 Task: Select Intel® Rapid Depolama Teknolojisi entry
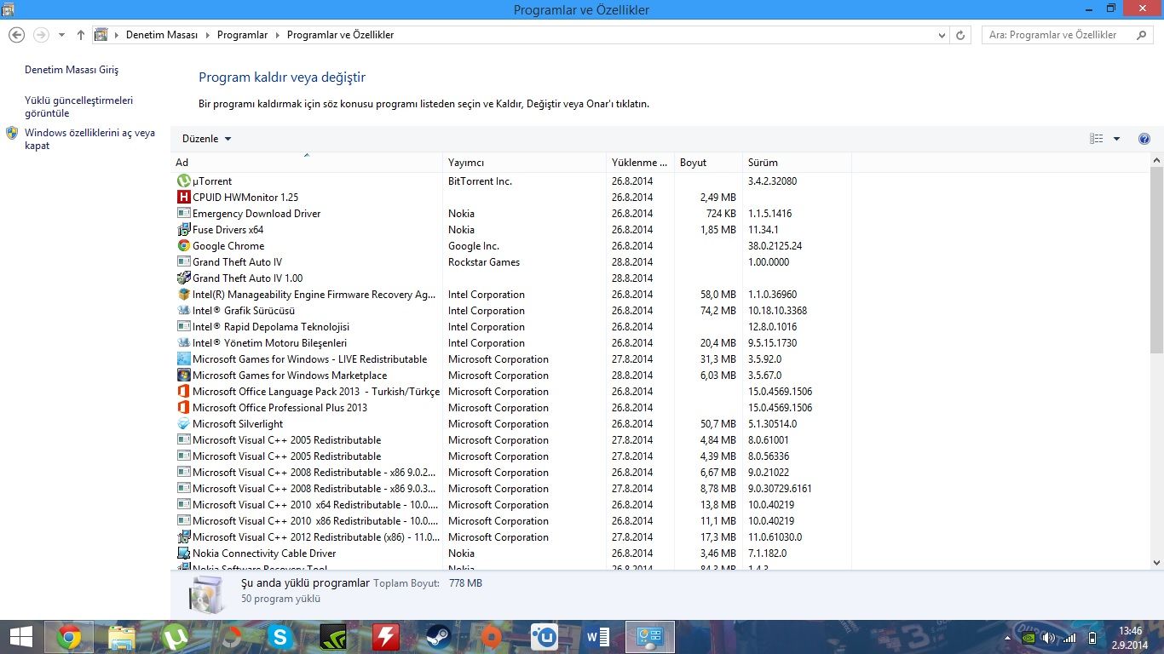(x=513, y=327)
